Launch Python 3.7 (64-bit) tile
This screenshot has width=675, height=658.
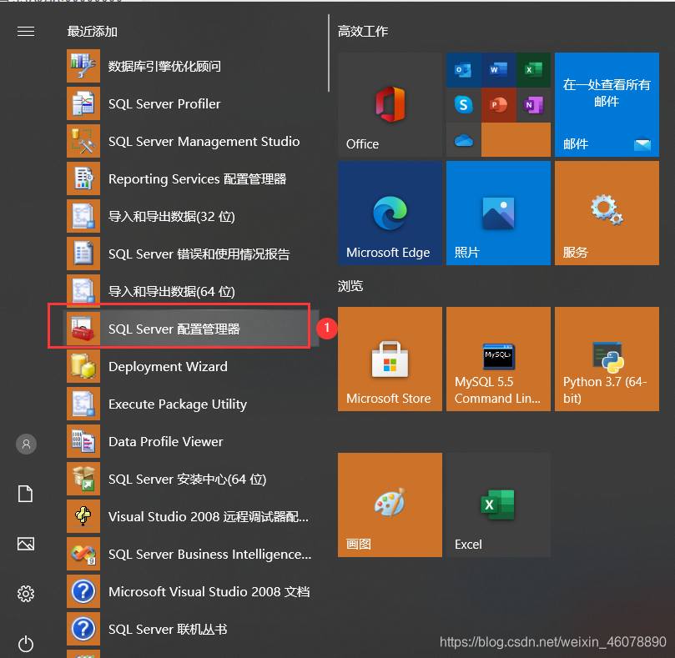(x=607, y=359)
